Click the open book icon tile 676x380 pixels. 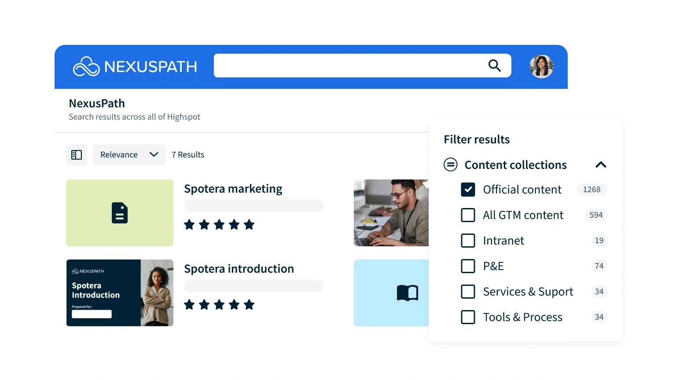(407, 293)
